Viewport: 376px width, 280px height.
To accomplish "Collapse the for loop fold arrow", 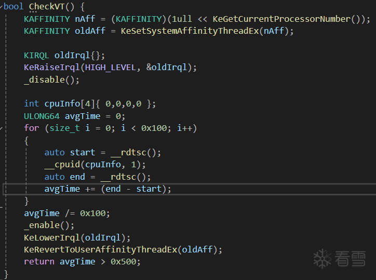I will click(2, 128).
